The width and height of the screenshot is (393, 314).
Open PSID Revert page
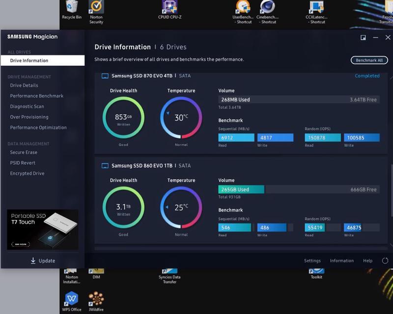point(23,163)
